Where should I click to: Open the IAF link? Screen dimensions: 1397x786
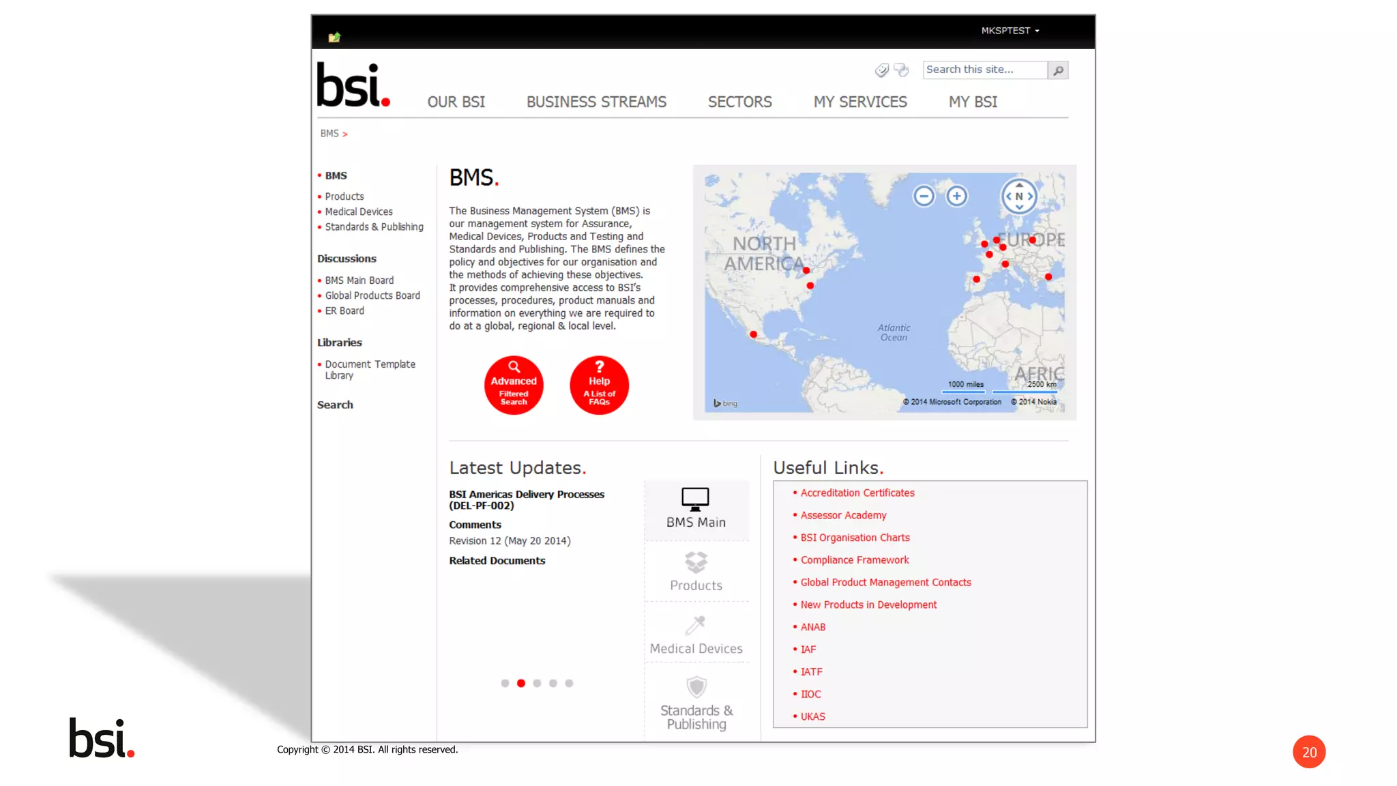(x=808, y=650)
